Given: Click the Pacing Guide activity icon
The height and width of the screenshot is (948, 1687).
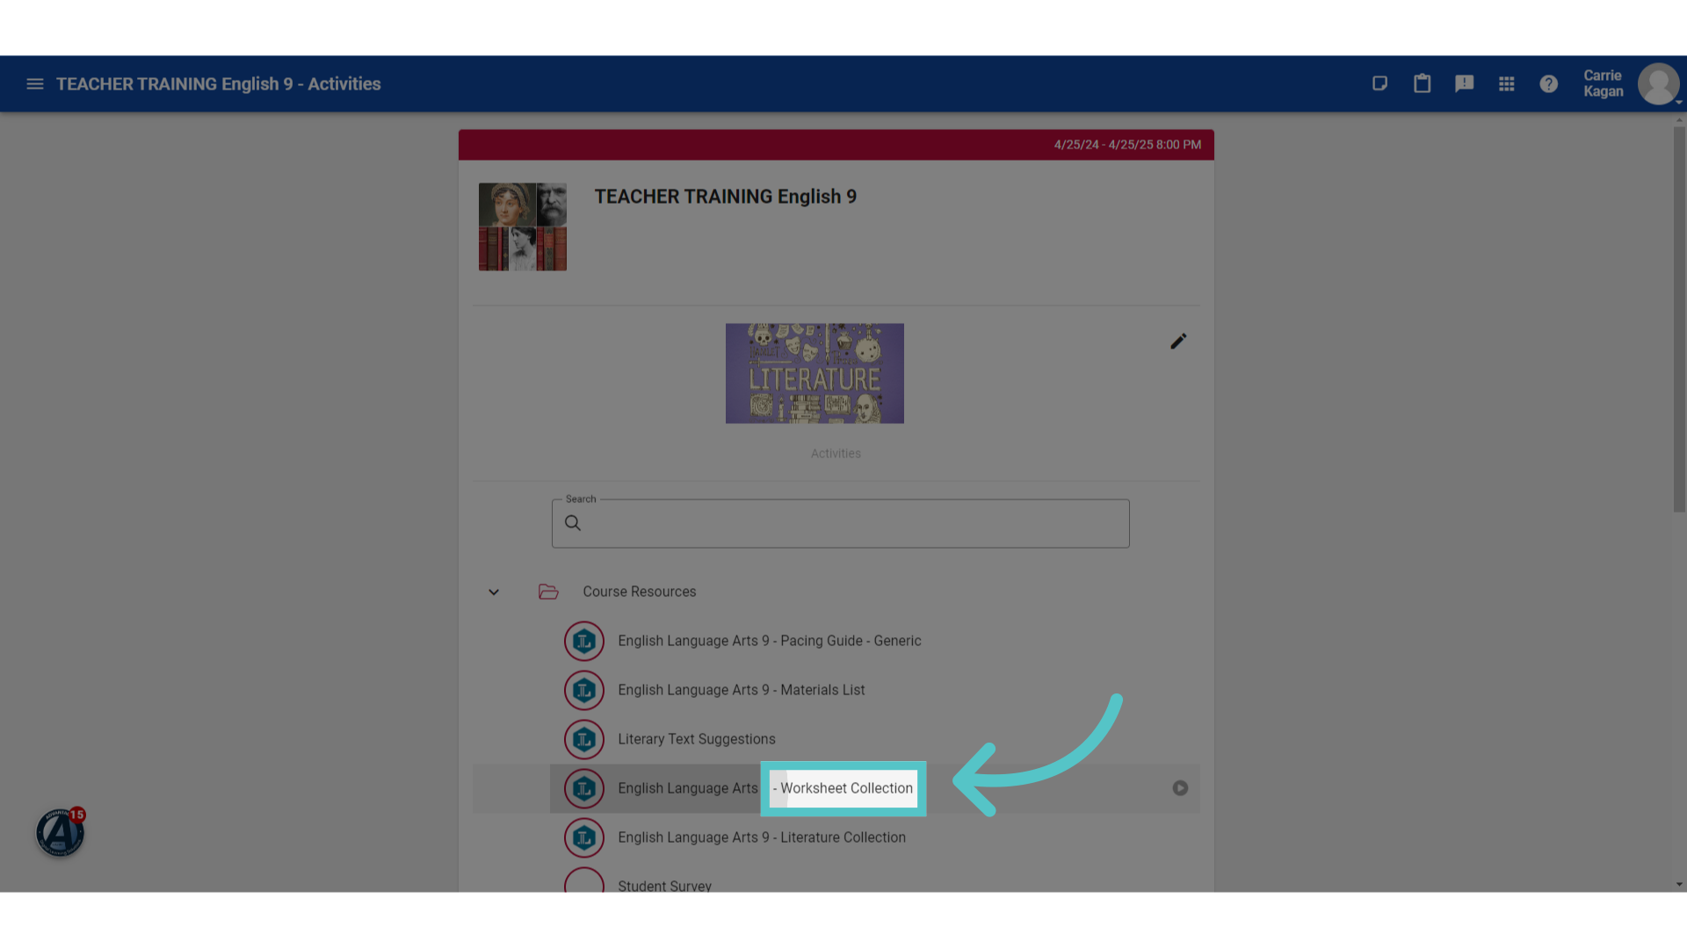Looking at the screenshot, I should (x=584, y=642).
